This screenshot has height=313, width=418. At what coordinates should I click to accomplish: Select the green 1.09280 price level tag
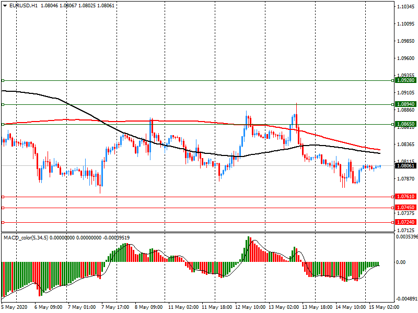405,80
